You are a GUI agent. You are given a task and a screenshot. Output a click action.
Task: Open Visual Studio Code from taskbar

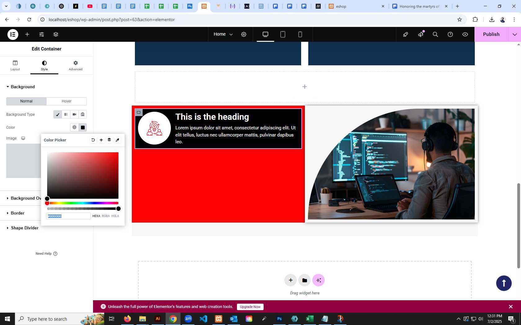(203, 318)
